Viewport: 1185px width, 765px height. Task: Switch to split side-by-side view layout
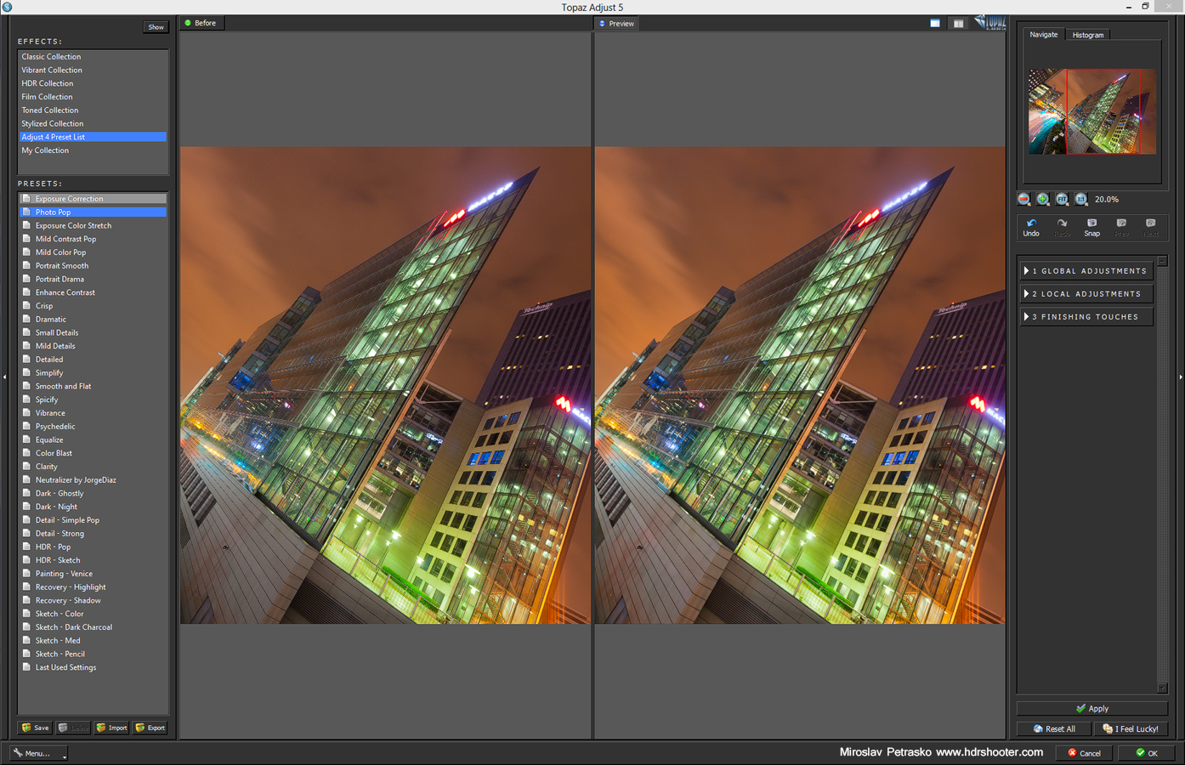pos(958,24)
